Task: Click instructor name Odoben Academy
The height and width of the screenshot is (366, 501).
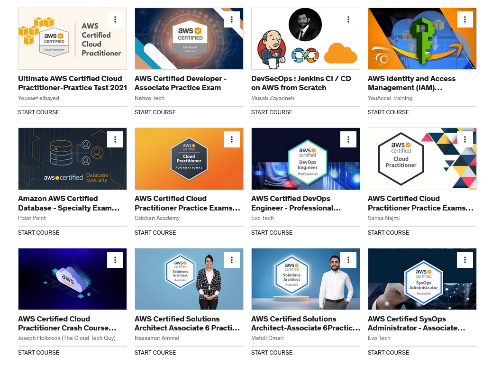Action: pos(157,218)
